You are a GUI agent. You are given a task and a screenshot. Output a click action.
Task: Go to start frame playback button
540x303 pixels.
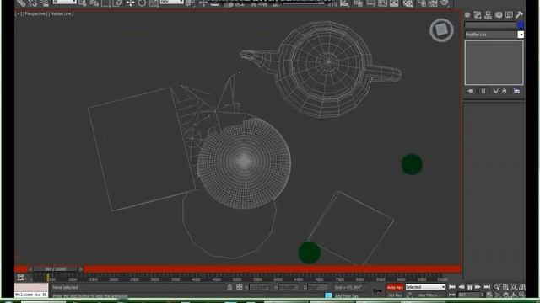(x=452, y=287)
